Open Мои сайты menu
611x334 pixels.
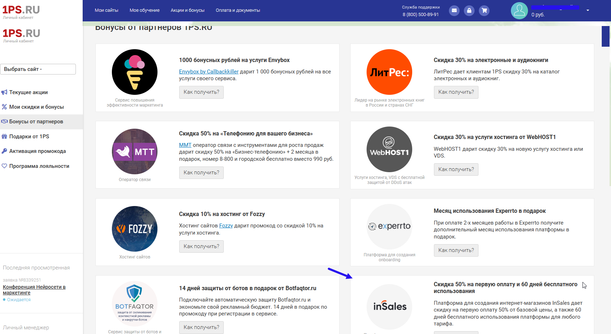tap(107, 10)
